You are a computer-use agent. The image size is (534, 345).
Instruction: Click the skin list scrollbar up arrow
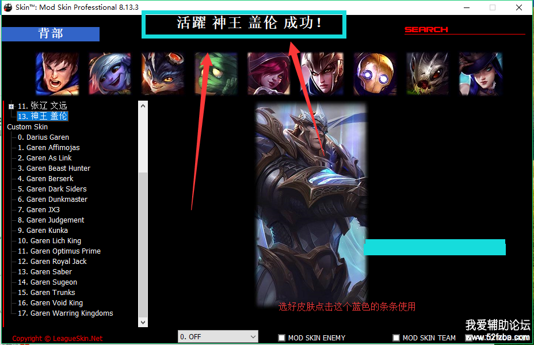pos(143,106)
